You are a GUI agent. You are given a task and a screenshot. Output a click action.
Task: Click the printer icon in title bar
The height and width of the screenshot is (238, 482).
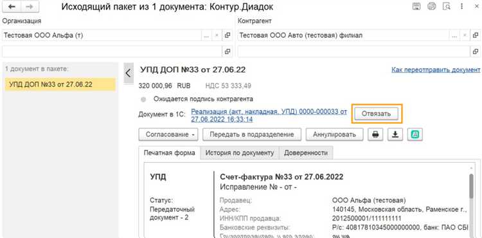click(432, 6)
